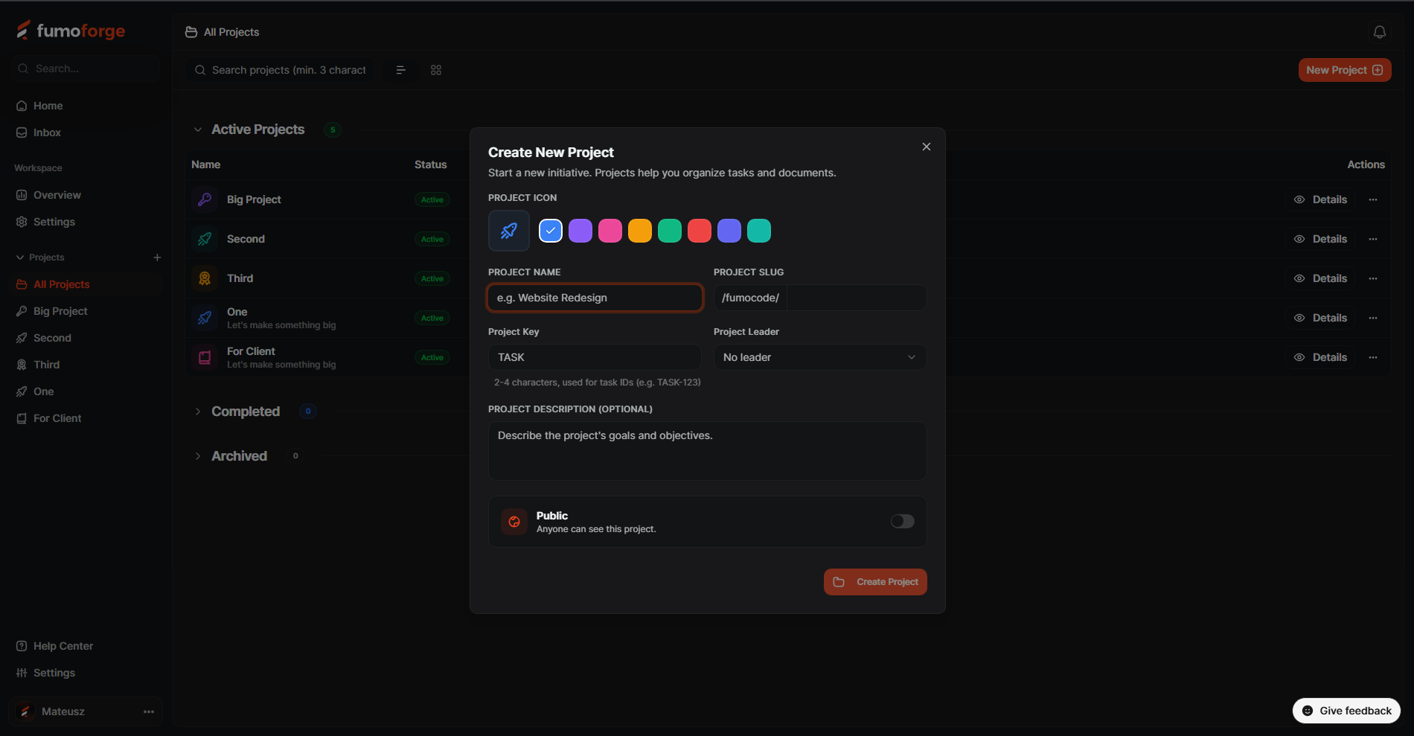Click the Give feedback button
1414x736 pixels.
(1346, 711)
